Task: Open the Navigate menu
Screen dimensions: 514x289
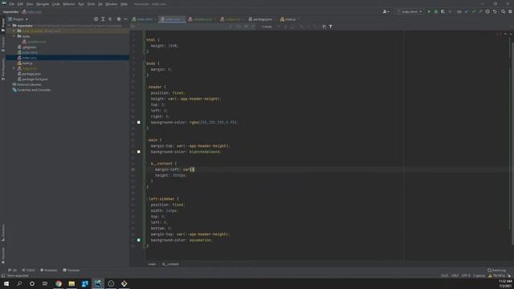Action: [x=43, y=4]
